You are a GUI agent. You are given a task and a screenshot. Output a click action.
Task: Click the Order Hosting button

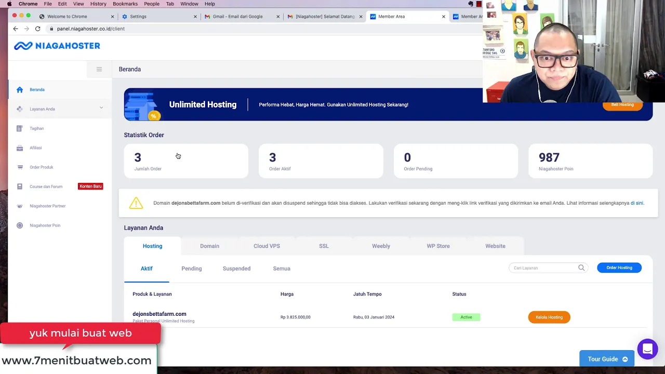pos(619,268)
